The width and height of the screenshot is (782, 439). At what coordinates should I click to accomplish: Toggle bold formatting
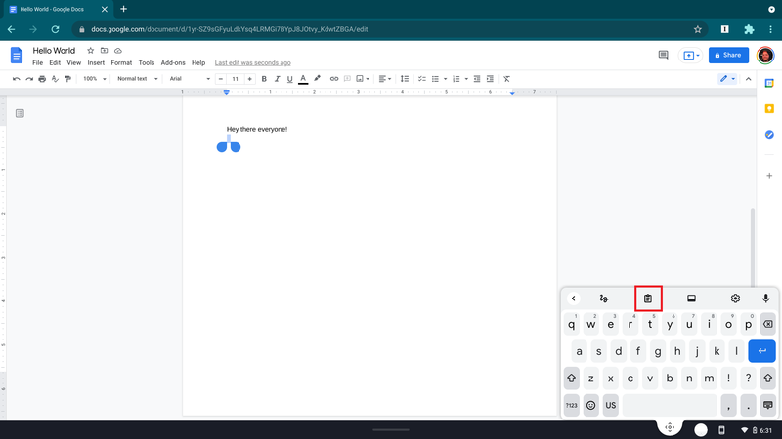pyautogui.click(x=264, y=79)
